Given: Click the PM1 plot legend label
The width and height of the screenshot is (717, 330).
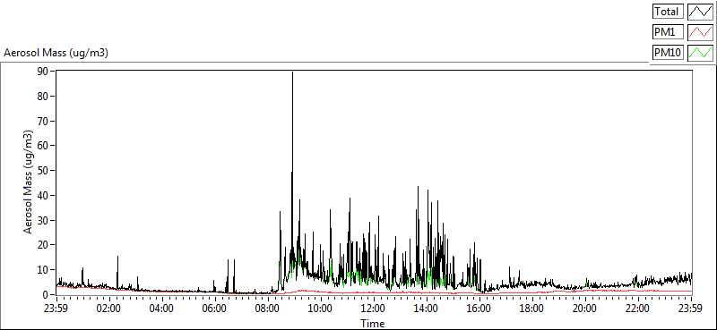Looking at the screenshot, I should coord(668,32).
